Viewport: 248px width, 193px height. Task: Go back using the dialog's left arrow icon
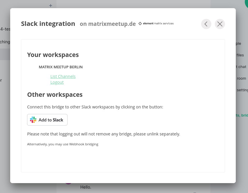(206, 24)
